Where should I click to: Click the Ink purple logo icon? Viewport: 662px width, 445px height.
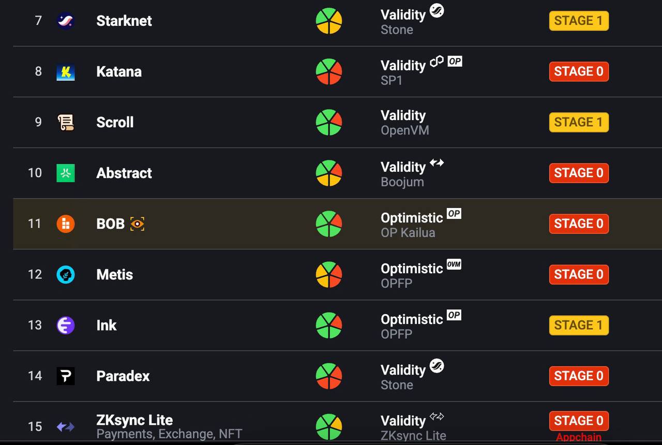66,325
